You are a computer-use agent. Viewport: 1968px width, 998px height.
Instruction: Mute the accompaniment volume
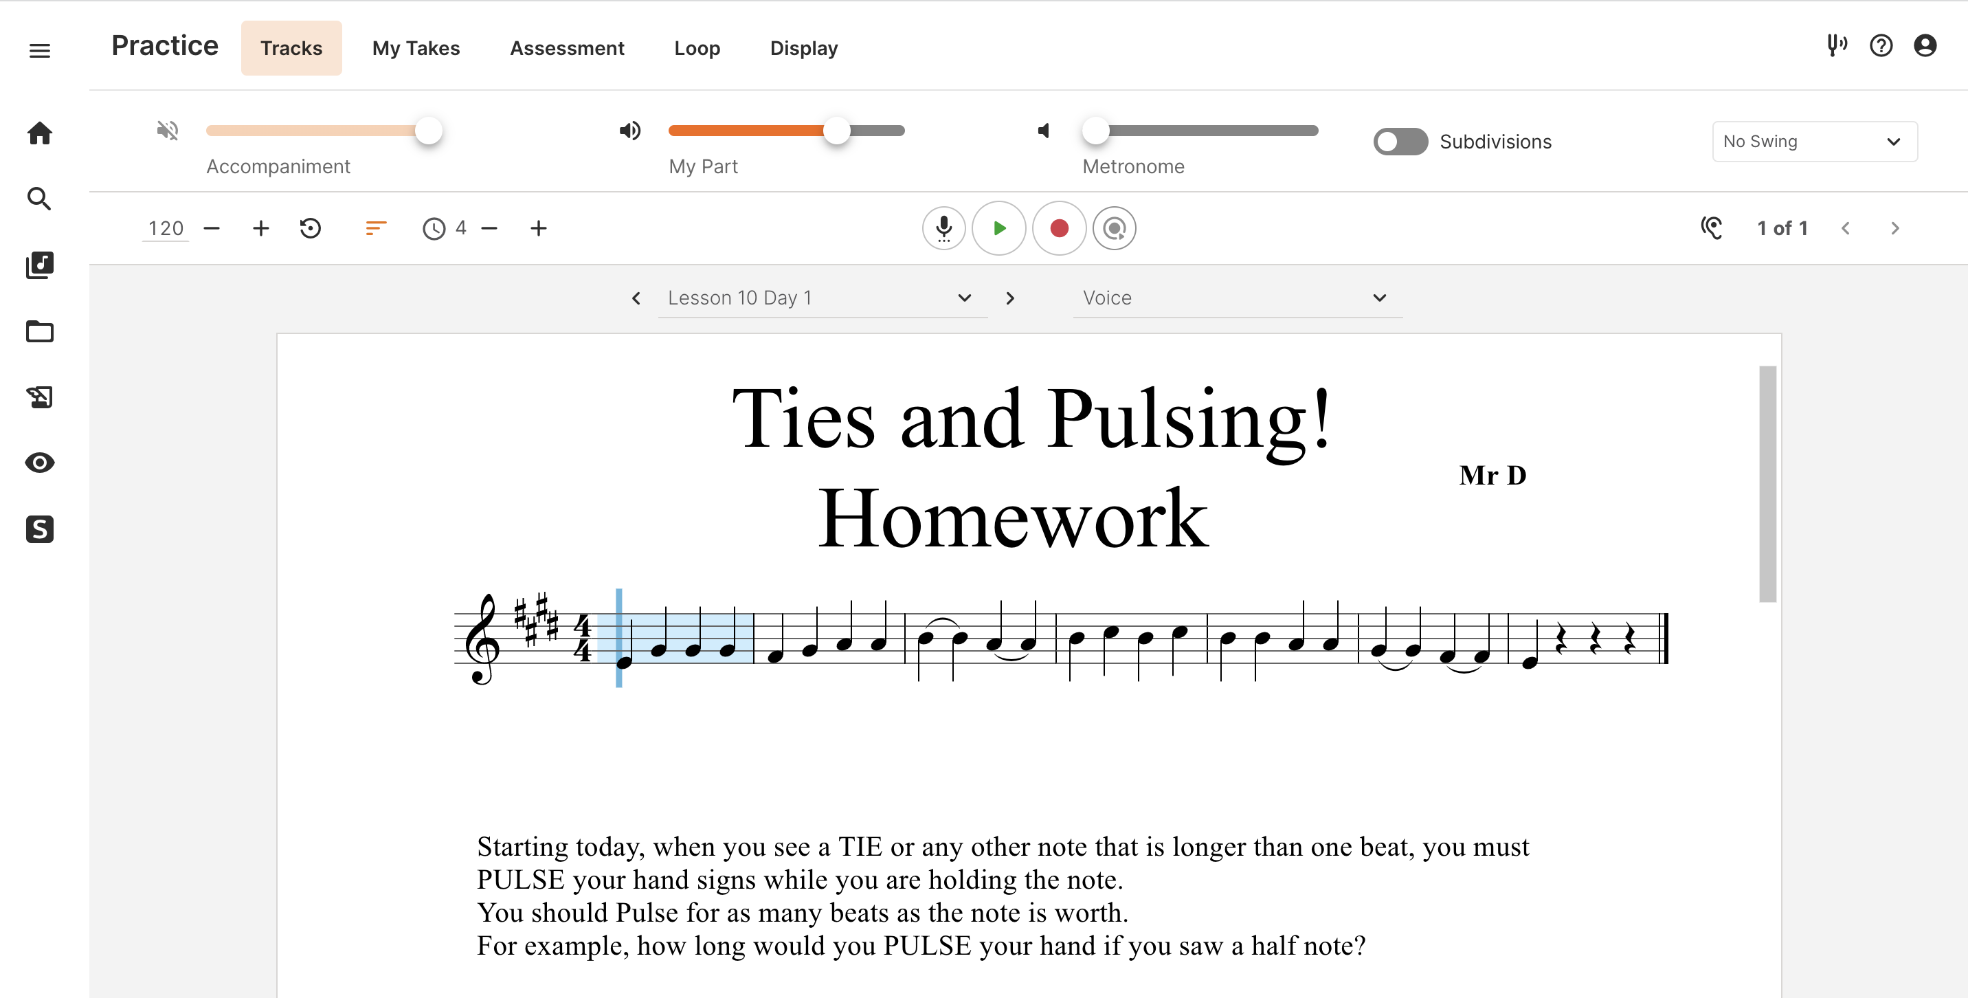pos(167,130)
